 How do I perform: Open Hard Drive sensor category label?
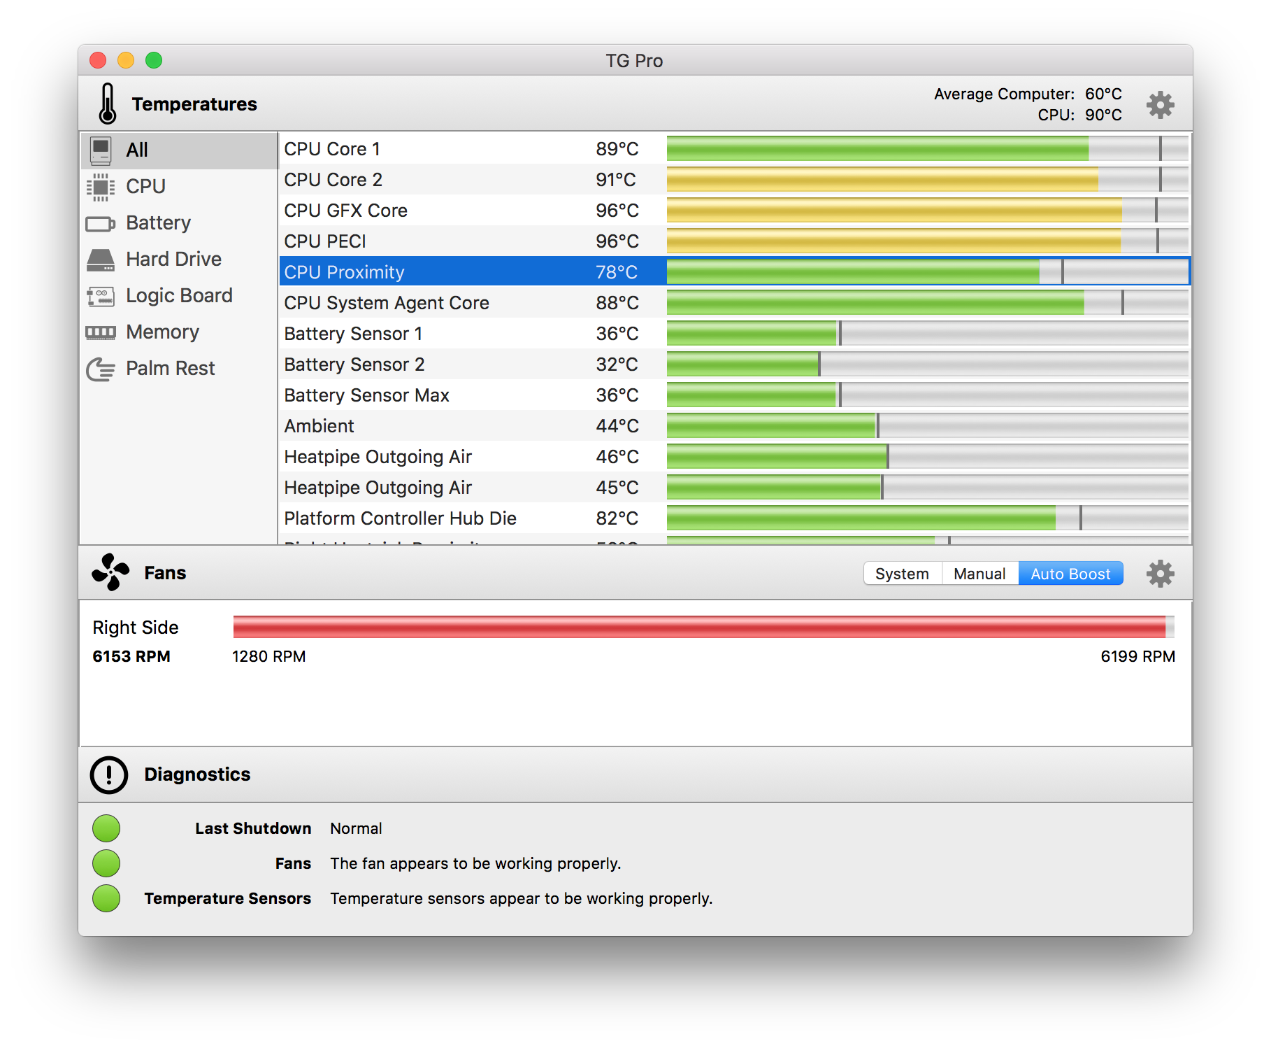173,259
